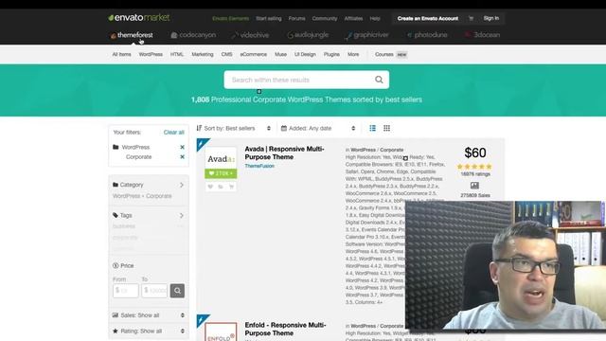606x341 pixels.
Task: Click Affiliates link
Action: coord(353,19)
